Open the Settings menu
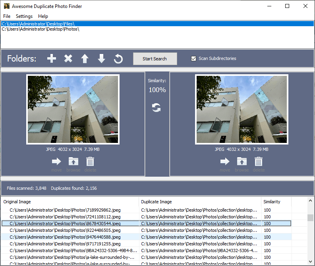The width and height of the screenshot is (315, 266). (x=24, y=16)
